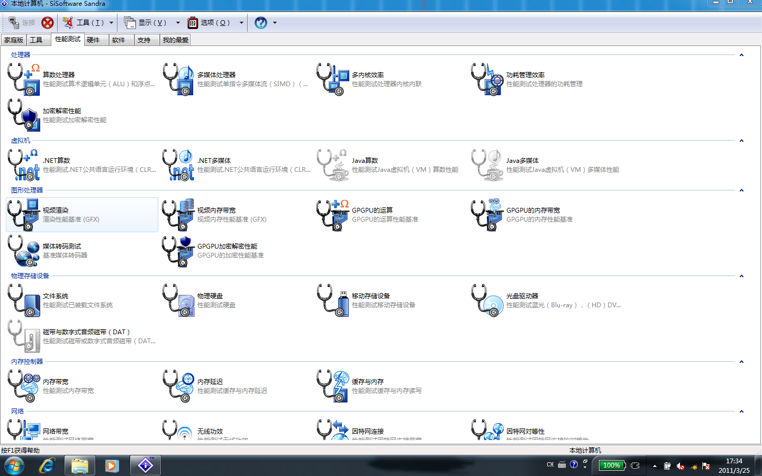Launch the 多内核效率 benchmark icon

click(333, 79)
